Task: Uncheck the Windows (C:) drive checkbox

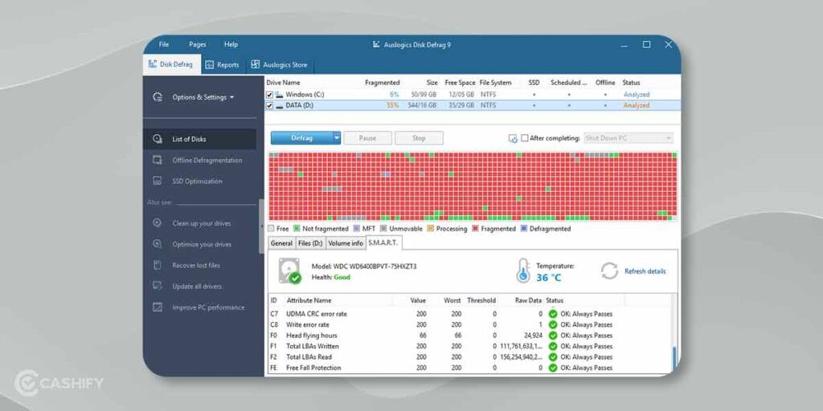Action: coord(270,95)
